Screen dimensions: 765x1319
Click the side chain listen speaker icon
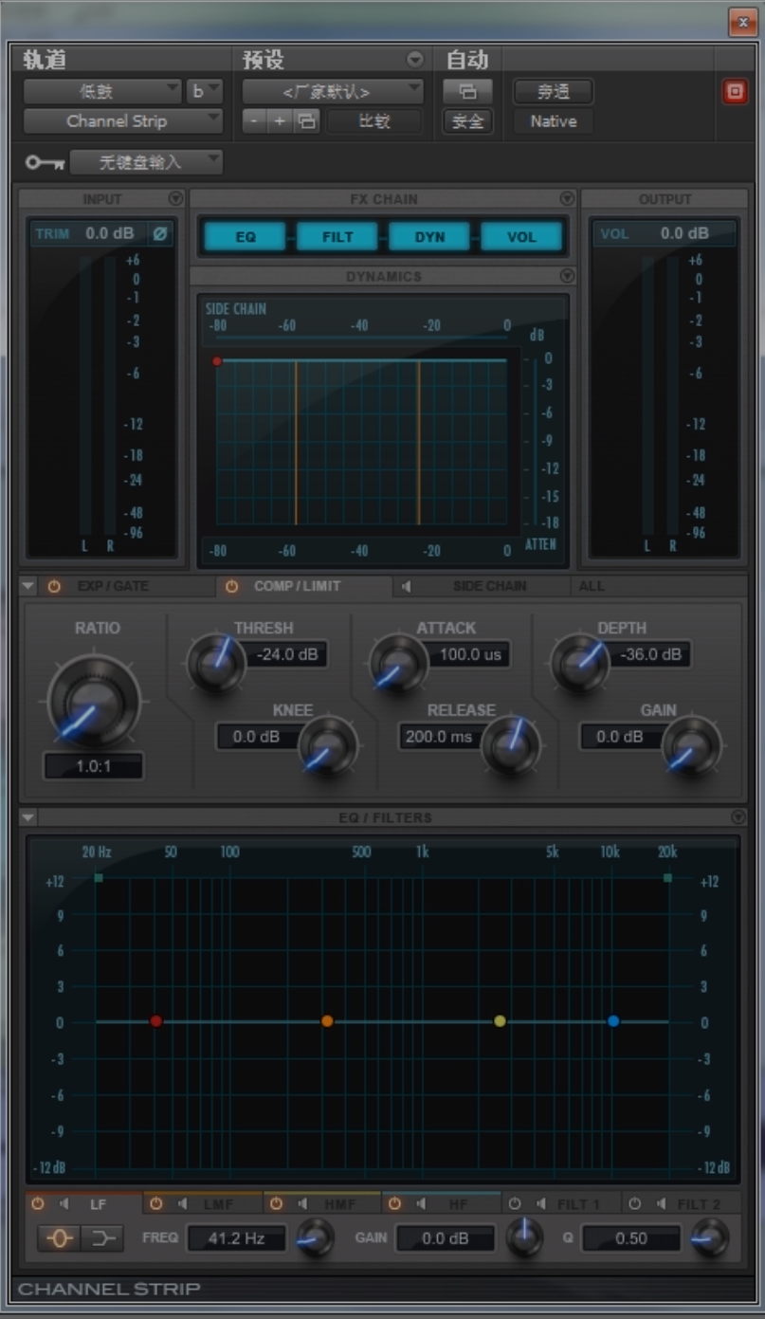(407, 587)
